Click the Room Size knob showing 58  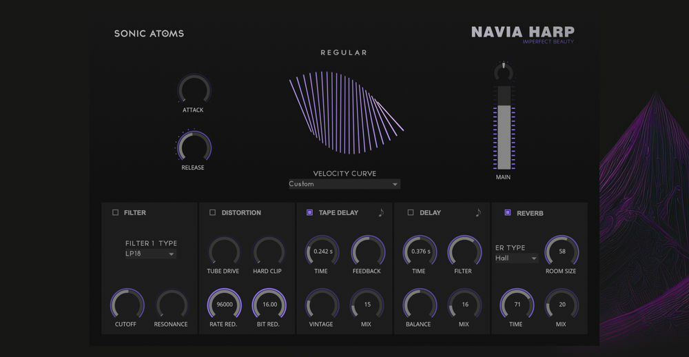[562, 251]
